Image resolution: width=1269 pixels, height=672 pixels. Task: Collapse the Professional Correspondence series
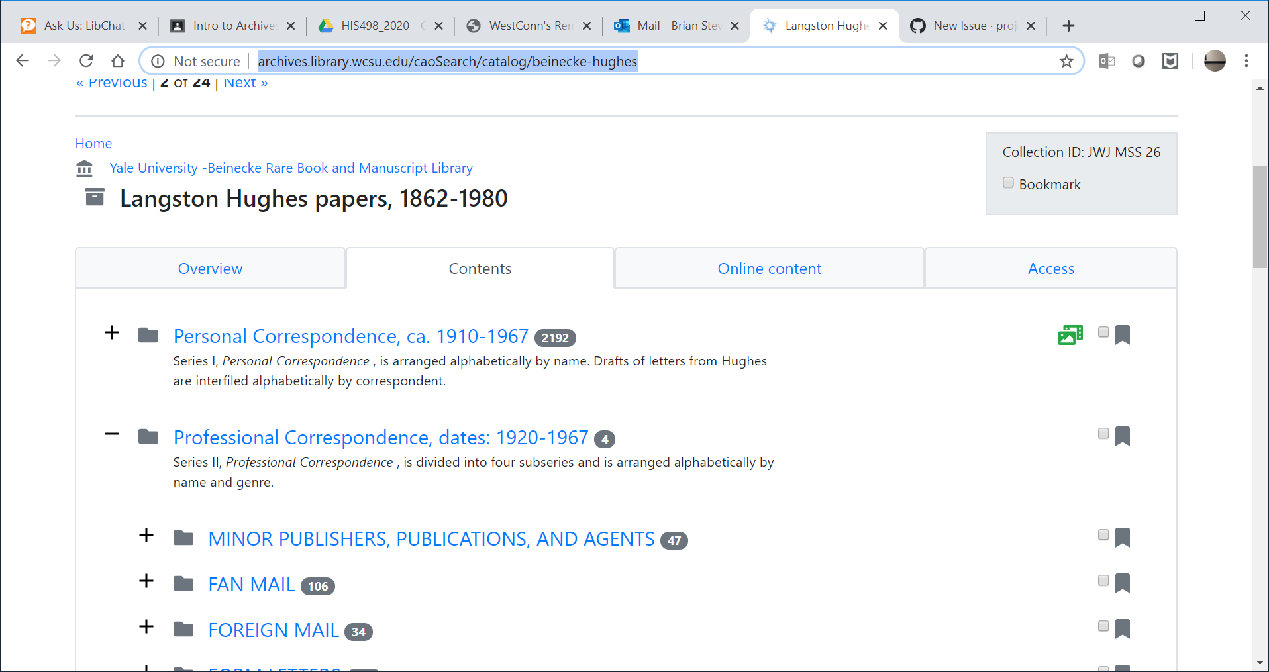coord(111,434)
